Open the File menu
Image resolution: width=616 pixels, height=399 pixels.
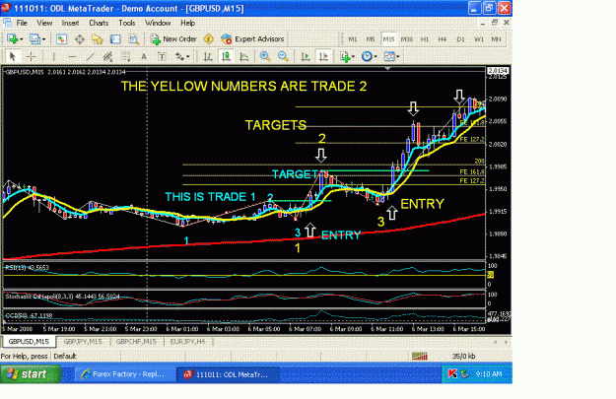22,23
